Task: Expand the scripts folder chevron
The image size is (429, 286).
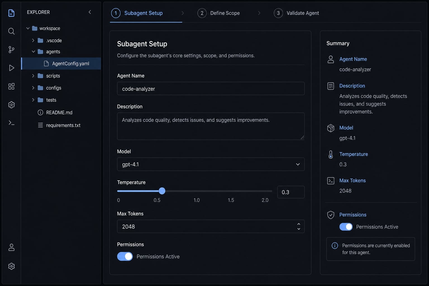Action: (33, 76)
